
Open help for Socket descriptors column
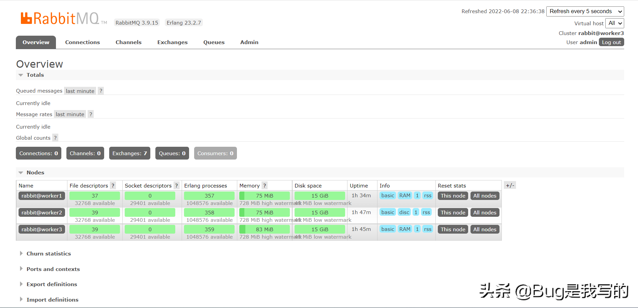point(176,185)
